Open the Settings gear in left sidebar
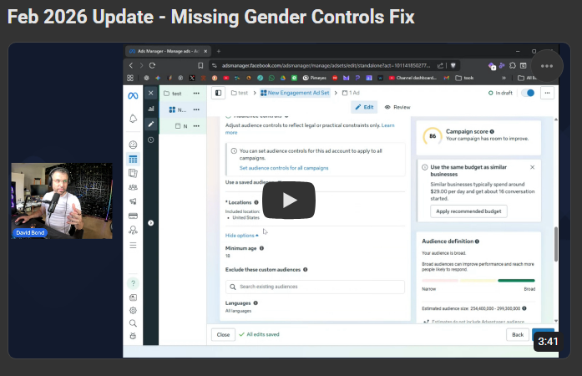 (133, 310)
